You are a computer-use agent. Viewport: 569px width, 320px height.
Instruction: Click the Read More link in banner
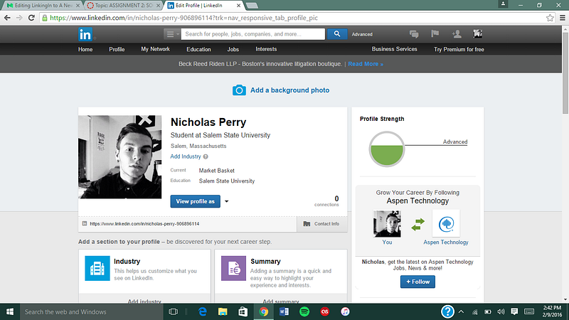[x=366, y=64]
